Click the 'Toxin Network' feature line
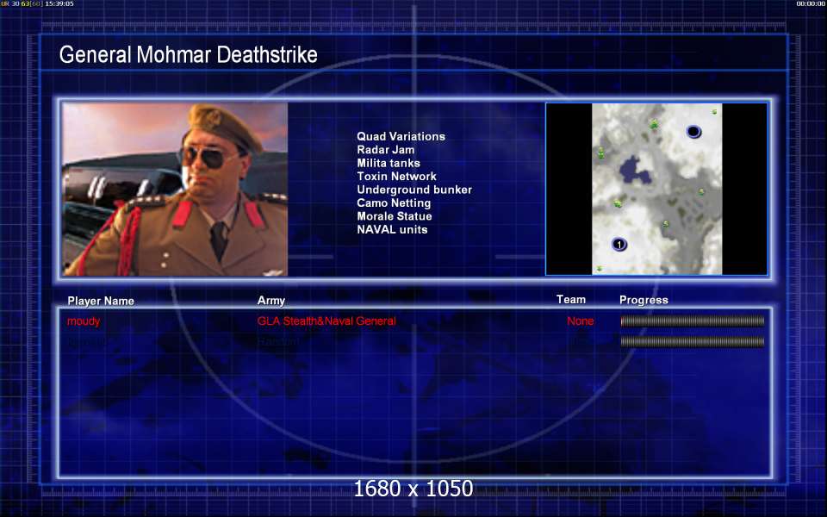827x517 pixels. 396,176
